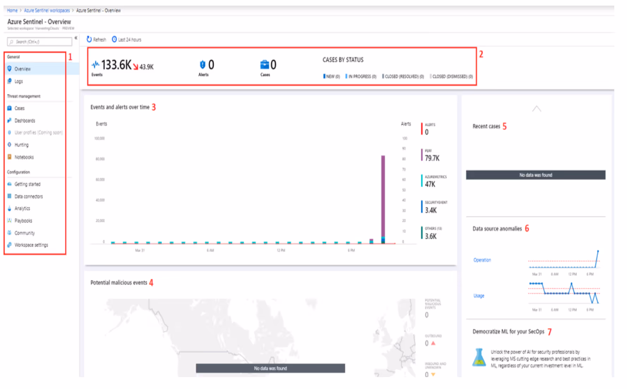Collapse the right panel using up chevron
Screen dimensions: 627x389
(537, 109)
